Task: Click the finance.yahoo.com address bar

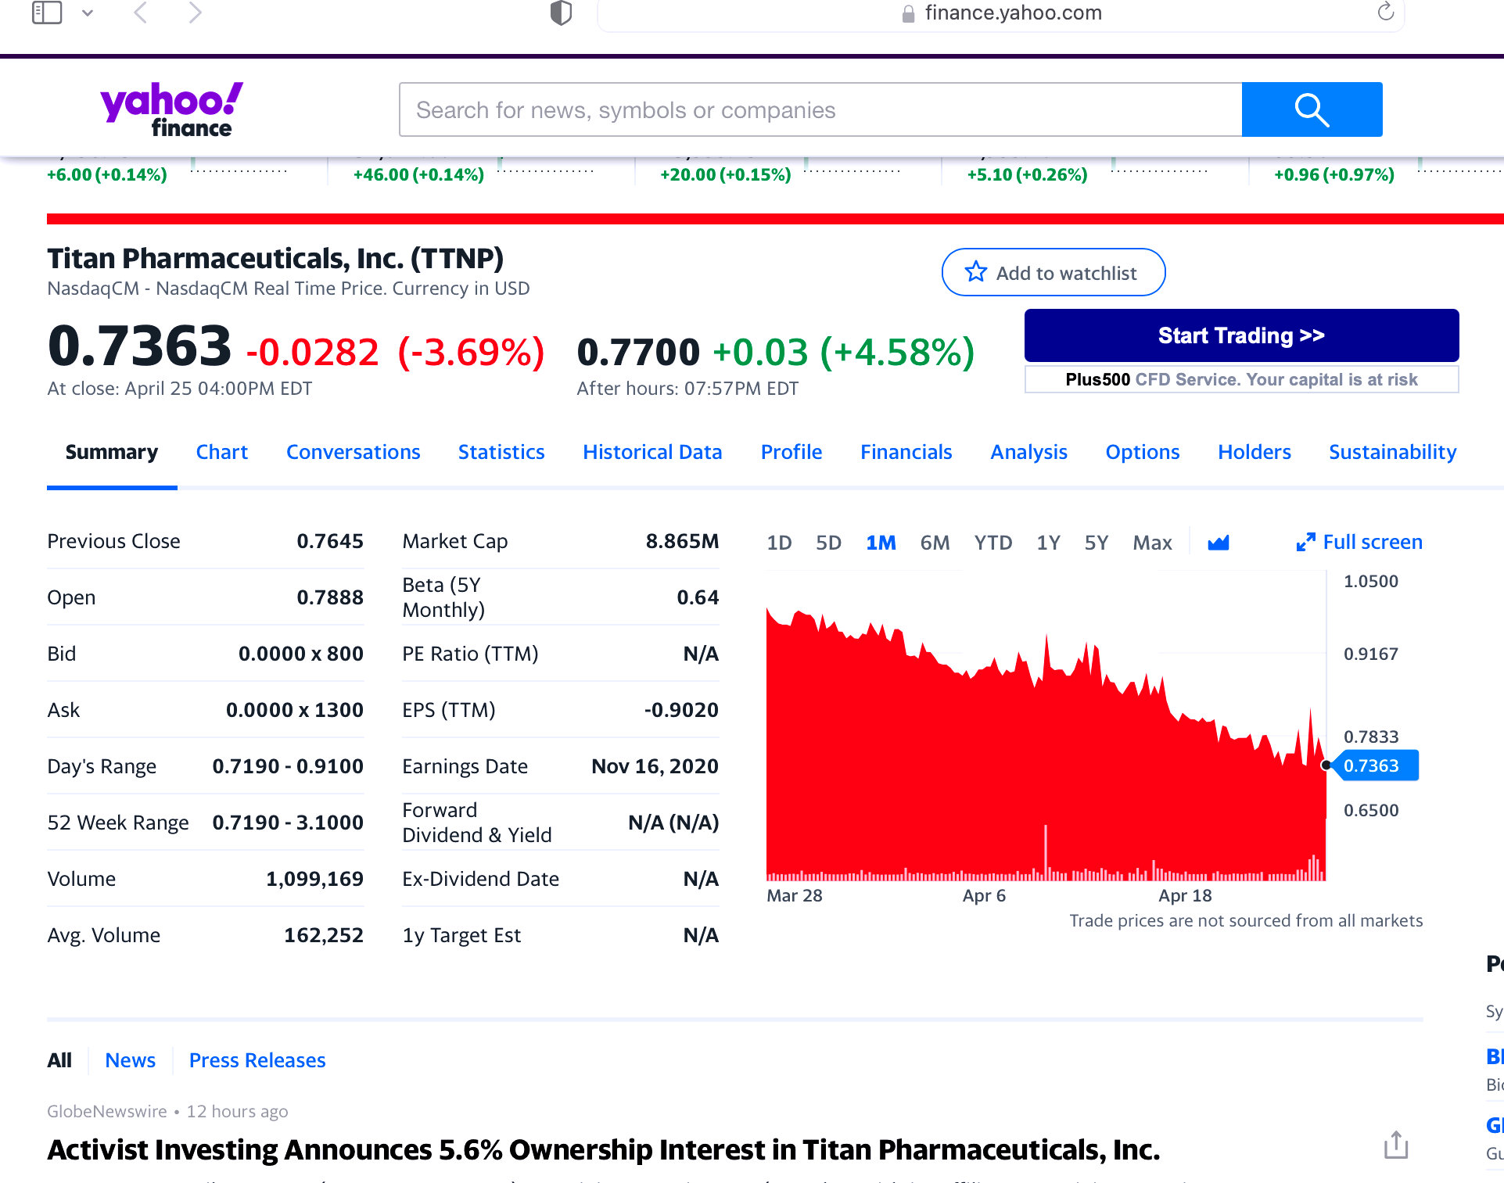Action: (1001, 13)
